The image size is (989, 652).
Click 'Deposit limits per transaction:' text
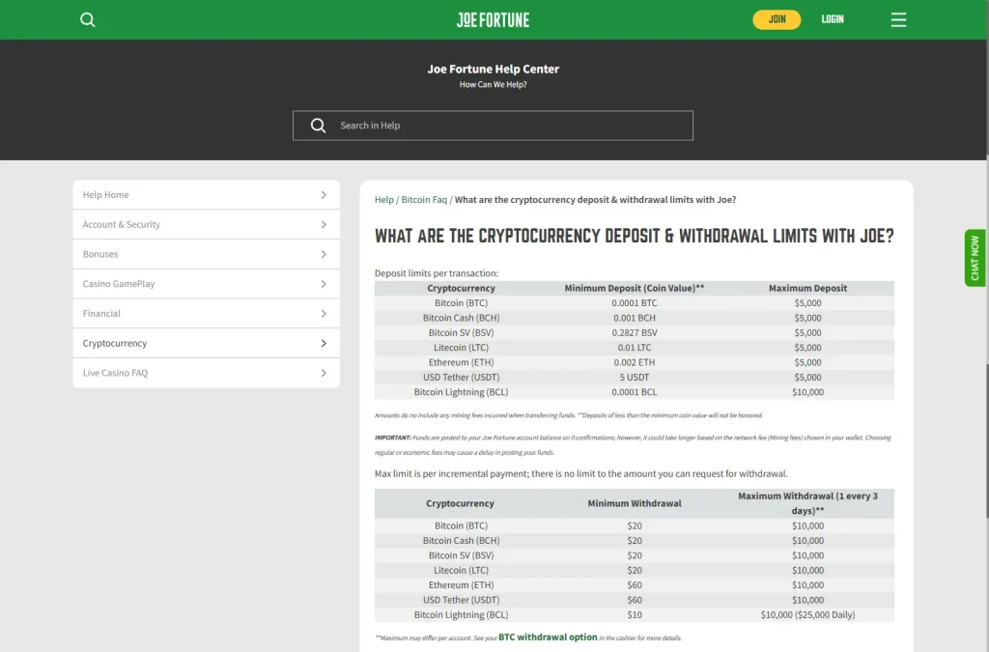[x=437, y=273]
